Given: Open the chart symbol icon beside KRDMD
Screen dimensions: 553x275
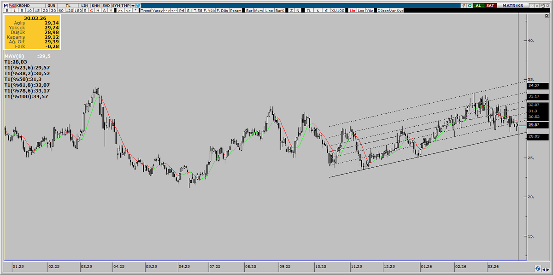Looking at the screenshot, I should (12, 6).
